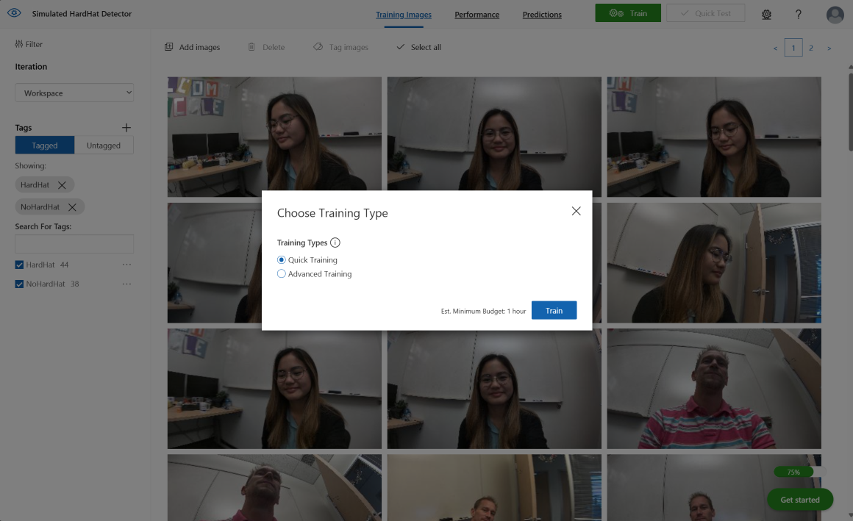Click the Search For Tags input

[74, 244]
